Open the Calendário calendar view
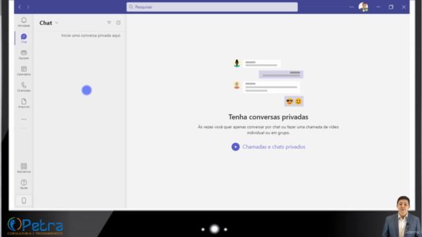 point(24,70)
